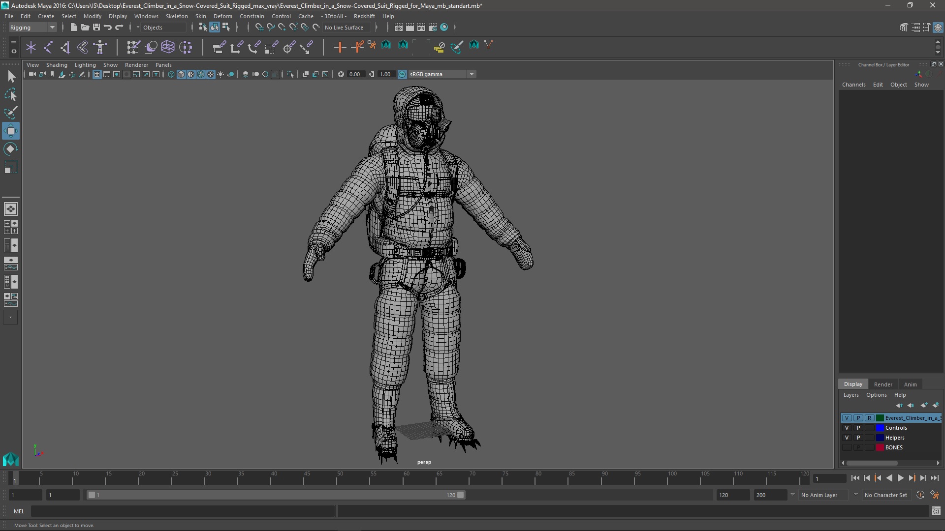Choose the Paint selection tool

tap(11, 113)
